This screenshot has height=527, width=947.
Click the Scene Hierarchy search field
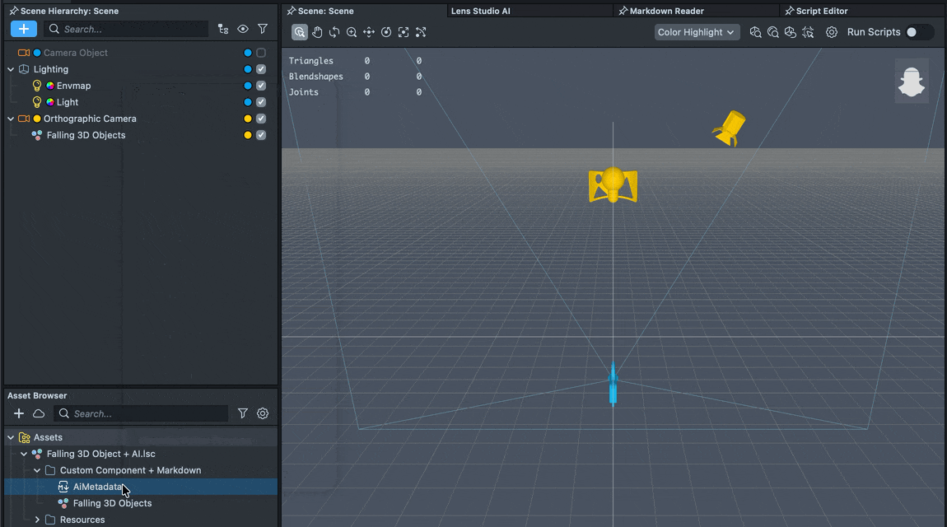[132, 29]
